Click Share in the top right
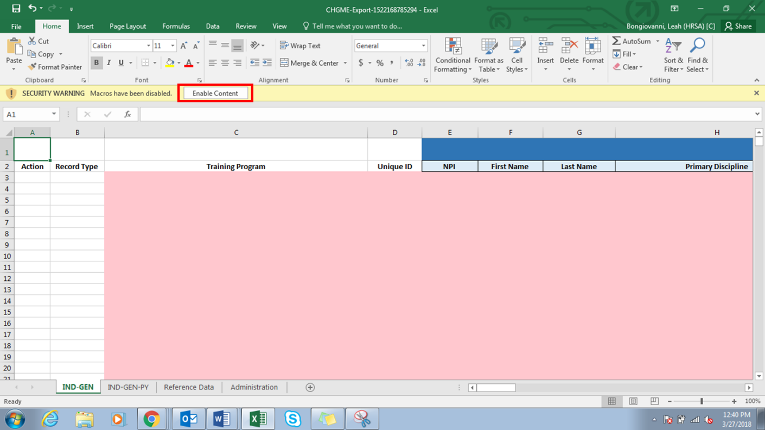 738,26
